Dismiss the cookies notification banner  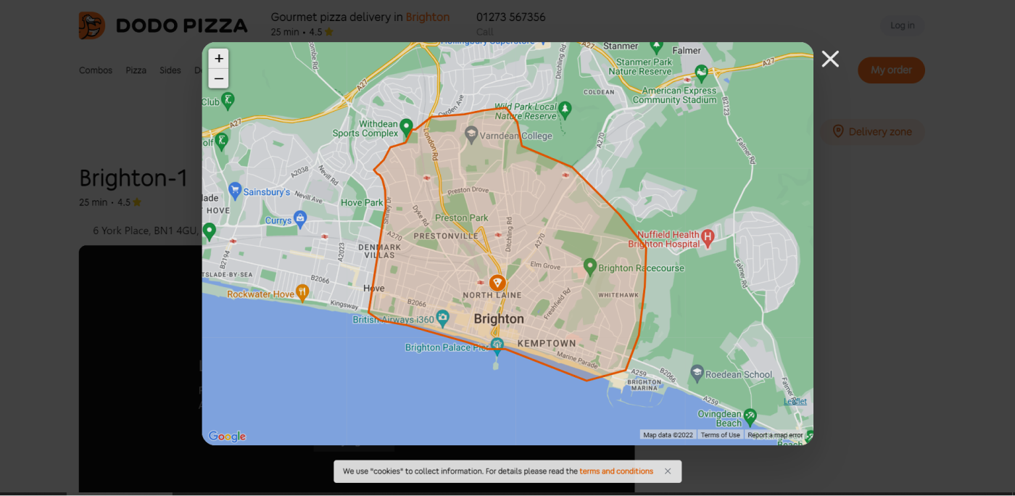point(668,471)
